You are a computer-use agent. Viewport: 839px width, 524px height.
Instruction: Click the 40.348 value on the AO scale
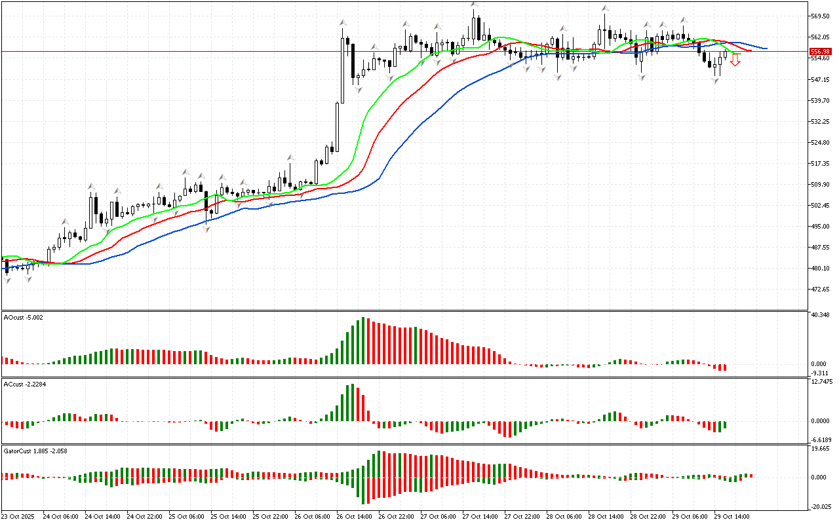821,315
